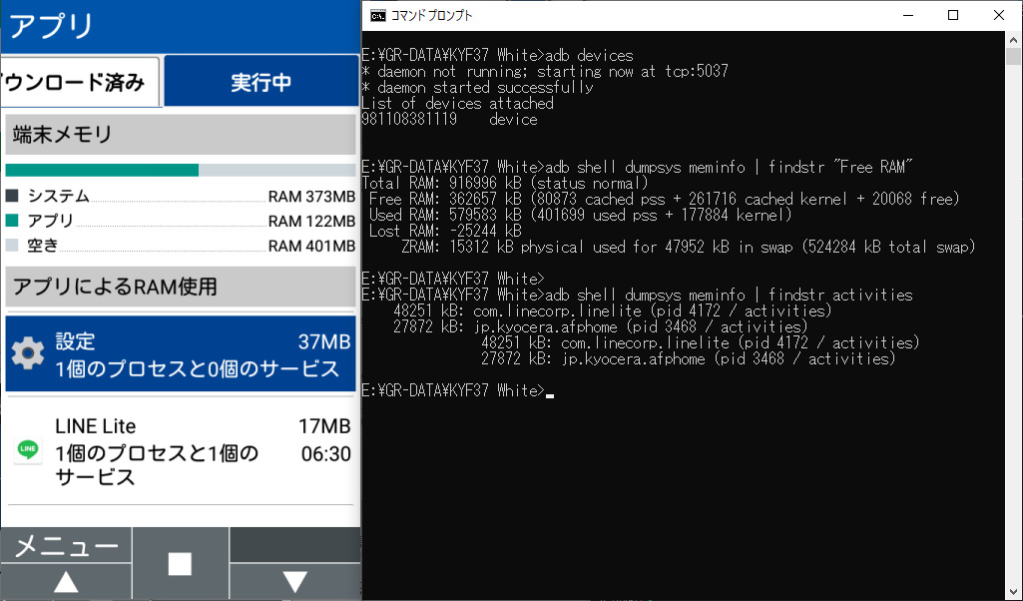The width and height of the screenshot is (1023, 601).
Task: Click the scrollbar down arrow in Command Prompt
Action: point(1013,591)
